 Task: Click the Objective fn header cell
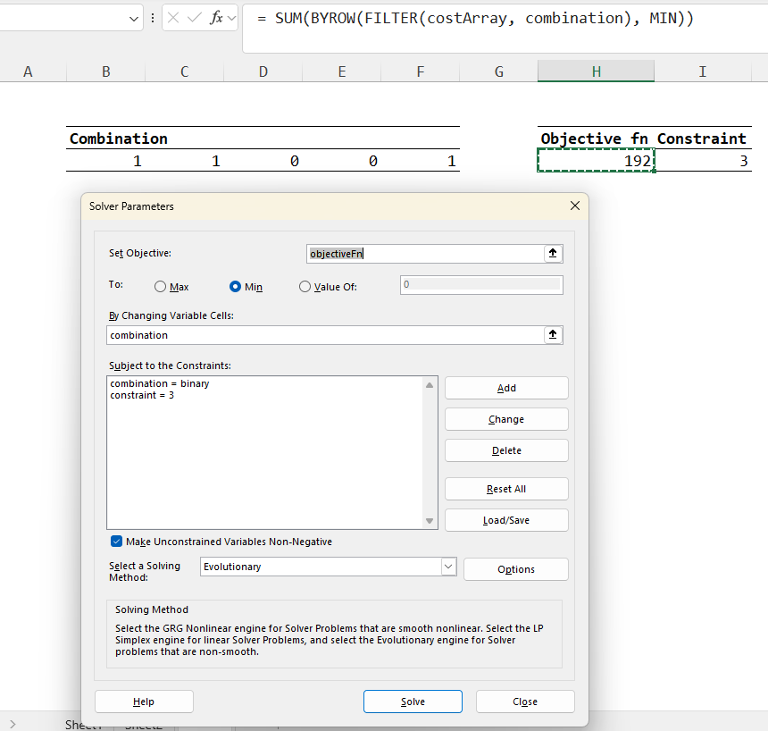tap(596, 139)
